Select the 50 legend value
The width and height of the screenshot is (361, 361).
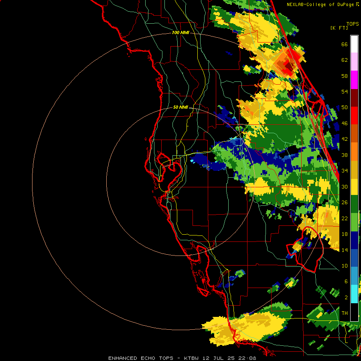point(345,107)
